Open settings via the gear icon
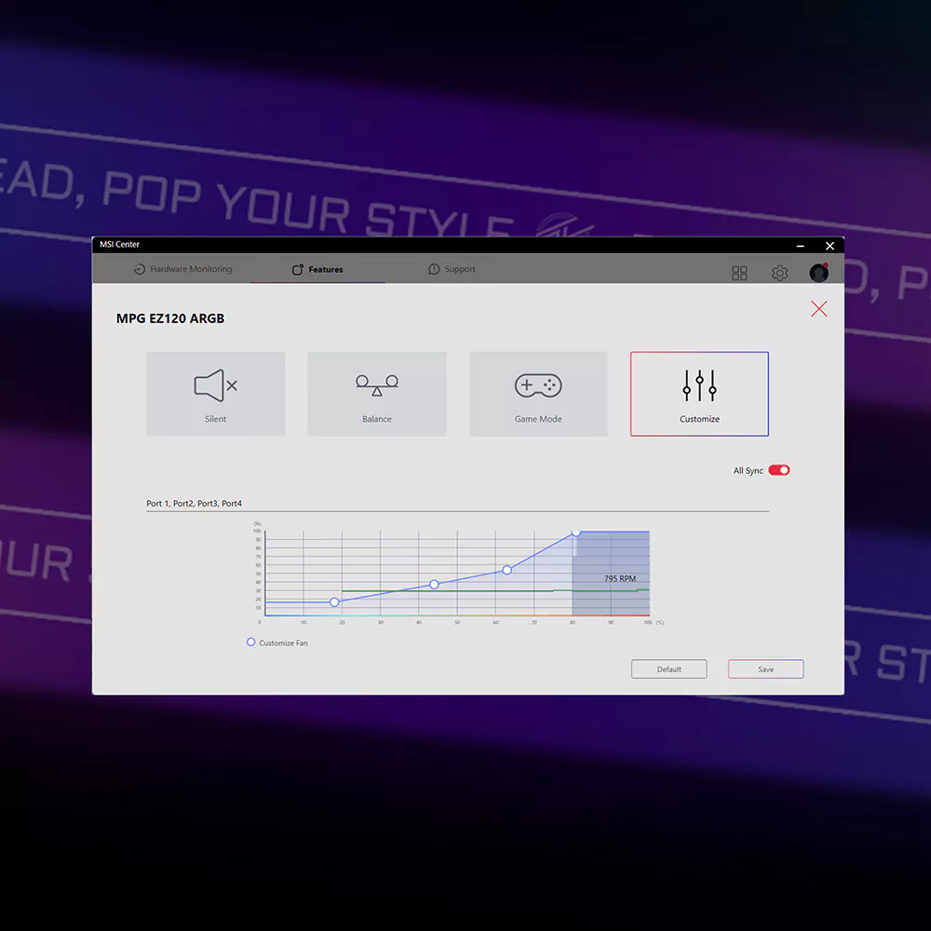931x931 pixels. [780, 273]
